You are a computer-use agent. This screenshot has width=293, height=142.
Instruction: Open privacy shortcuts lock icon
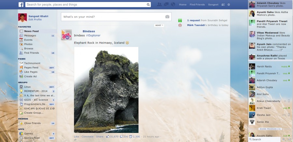pyautogui.click(x=223, y=5)
